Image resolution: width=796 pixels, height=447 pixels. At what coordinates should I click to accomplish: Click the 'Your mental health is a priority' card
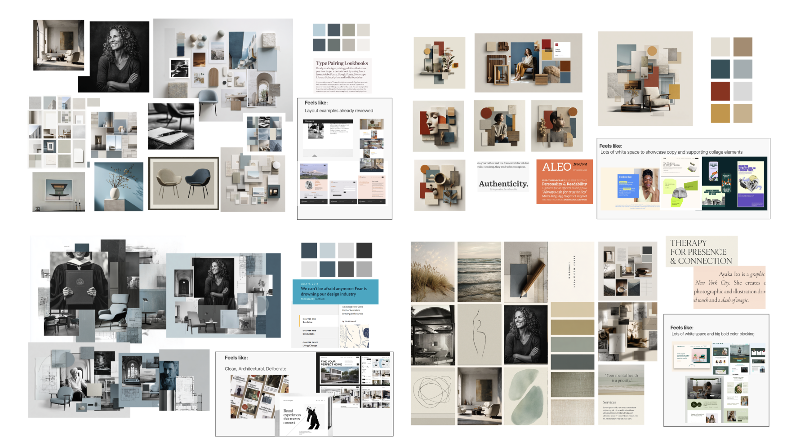[621, 378]
